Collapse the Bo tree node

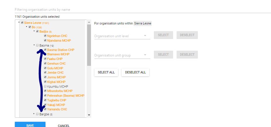[27, 27]
